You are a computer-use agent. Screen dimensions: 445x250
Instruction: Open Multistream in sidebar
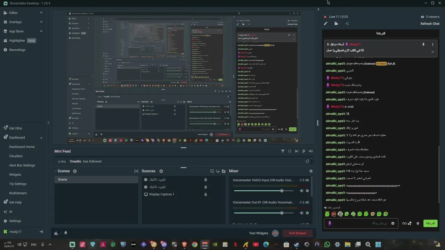(x=18, y=193)
